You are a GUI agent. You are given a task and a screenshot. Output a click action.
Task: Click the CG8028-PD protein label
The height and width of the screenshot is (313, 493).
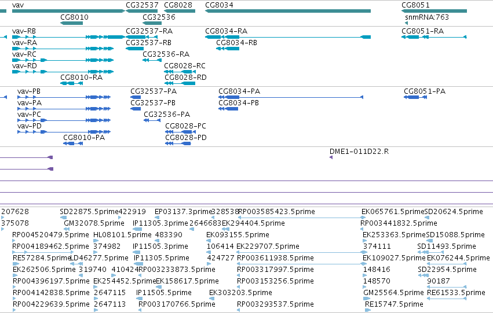pos(186,138)
